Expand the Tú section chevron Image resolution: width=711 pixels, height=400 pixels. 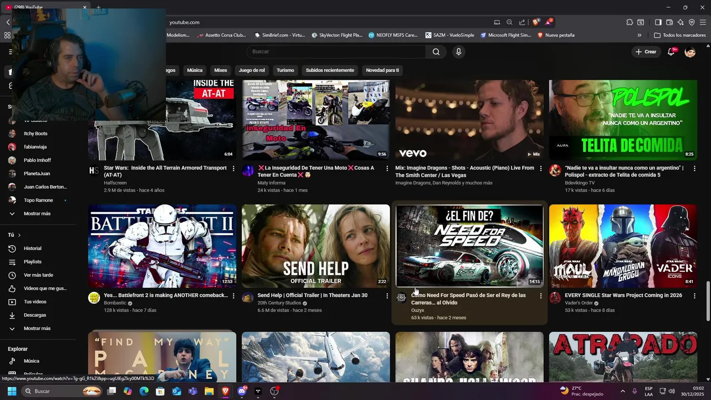click(x=19, y=235)
